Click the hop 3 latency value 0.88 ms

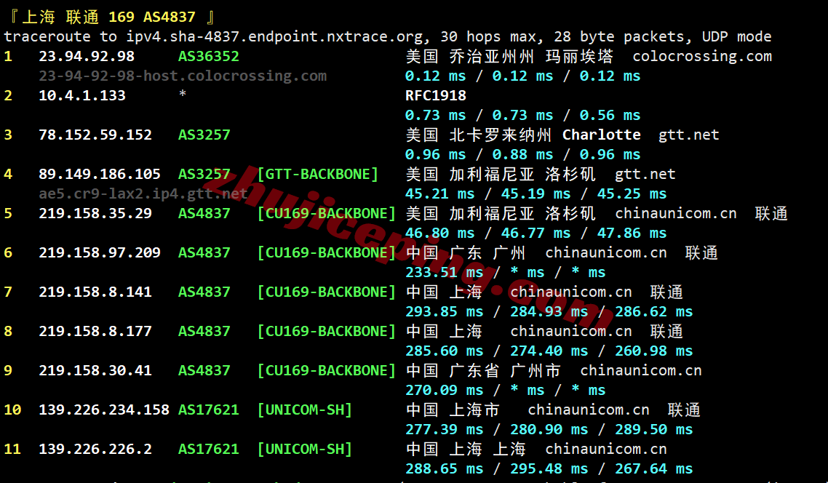pyautogui.click(x=523, y=154)
